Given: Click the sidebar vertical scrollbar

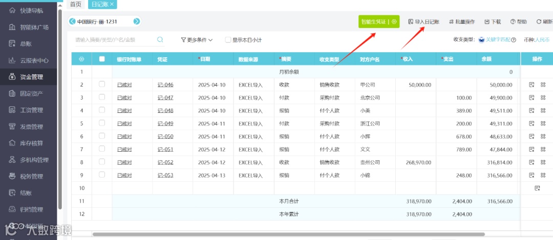Looking at the screenshot, I should 60,109.
